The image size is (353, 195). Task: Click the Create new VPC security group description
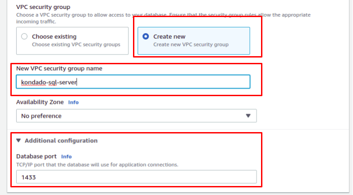(x=191, y=44)
